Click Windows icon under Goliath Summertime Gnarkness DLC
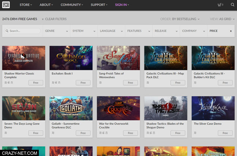The width and height of the screenshot is (237, 156). point(53,133)
